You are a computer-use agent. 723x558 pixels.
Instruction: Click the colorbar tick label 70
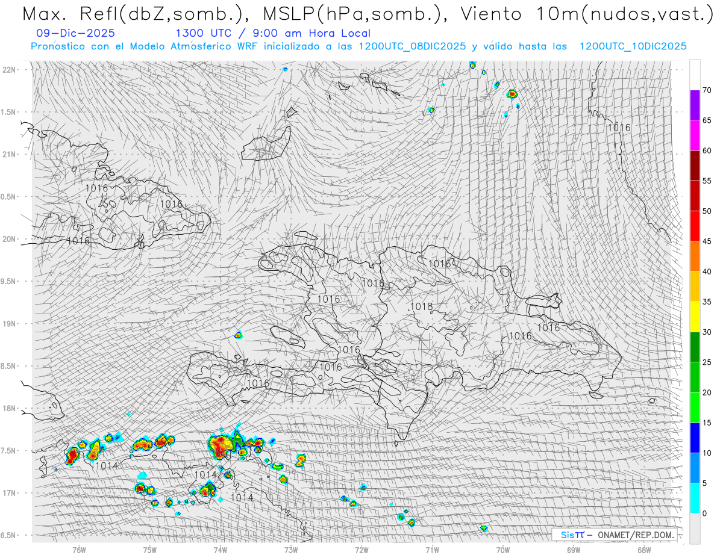[707, 90]
